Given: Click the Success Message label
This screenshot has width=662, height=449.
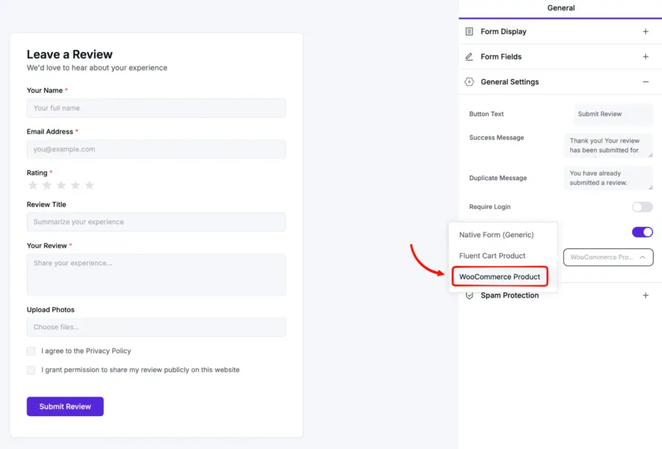Looking at the screenshot, I should [496, 138].
